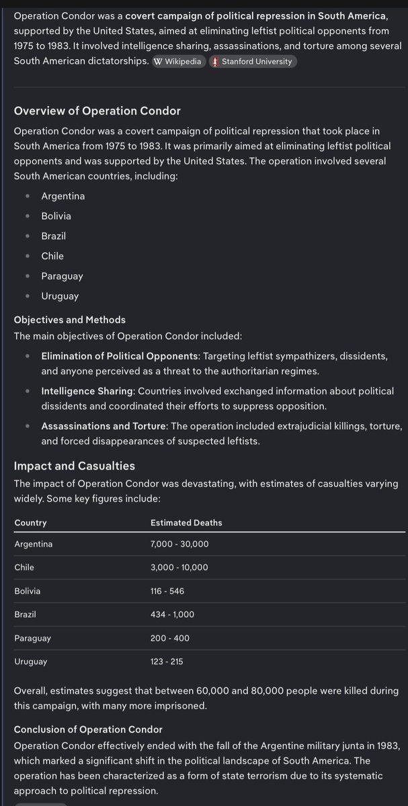Open the Stanford University source link
Screen dimensions: 408x806
click(252, 61)
